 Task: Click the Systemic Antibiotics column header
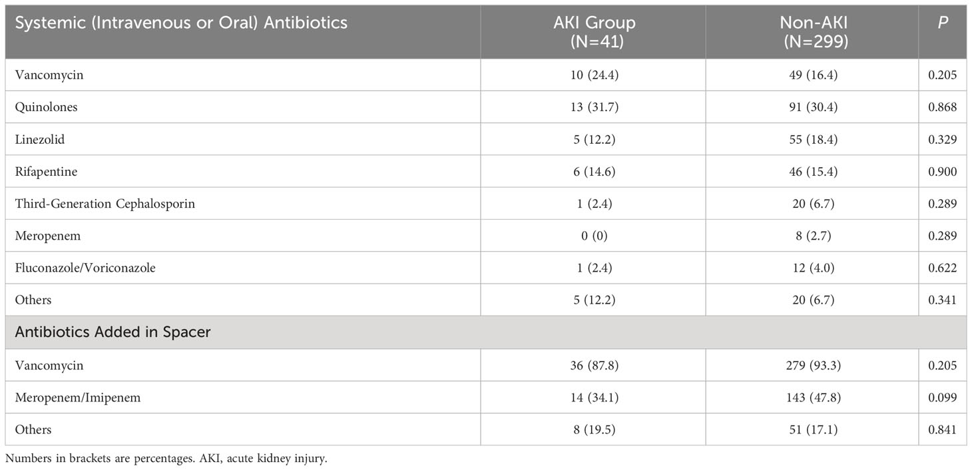(181, 23)
